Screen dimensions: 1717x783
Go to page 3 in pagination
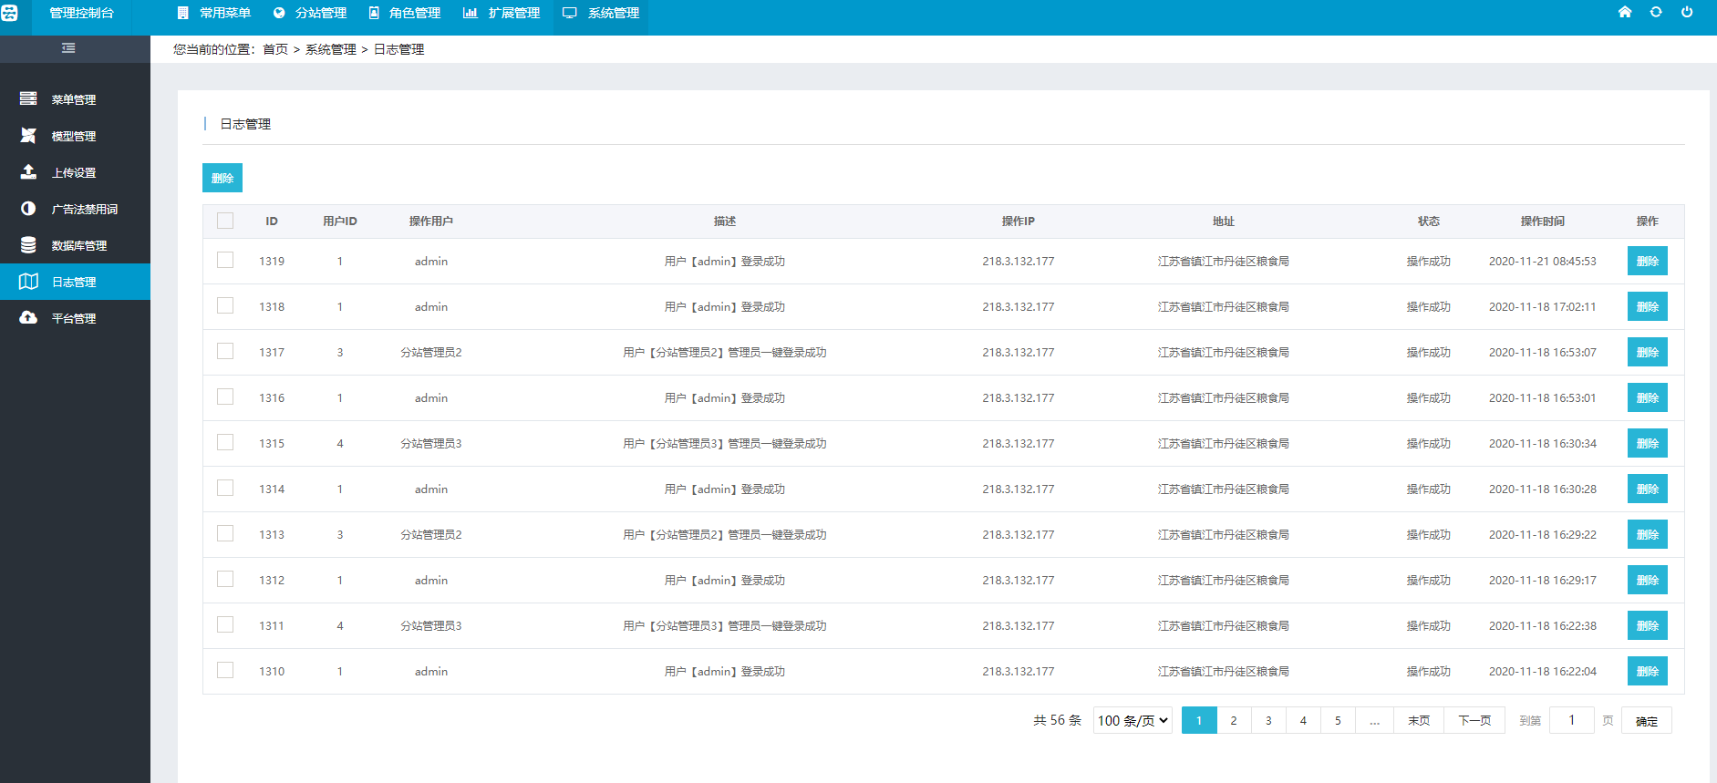tap(1268, 720)
